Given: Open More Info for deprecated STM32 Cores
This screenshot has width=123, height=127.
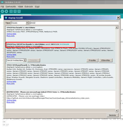Looking at the screenshot, I should tap(11, 102).
